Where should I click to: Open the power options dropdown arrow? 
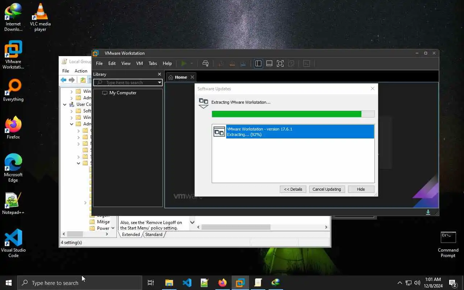click(x=192, y=63)
